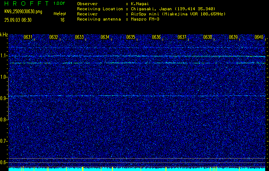Click the Receiving antenna label
This screenshot has width=269, height=171.
tap(99, 19)
